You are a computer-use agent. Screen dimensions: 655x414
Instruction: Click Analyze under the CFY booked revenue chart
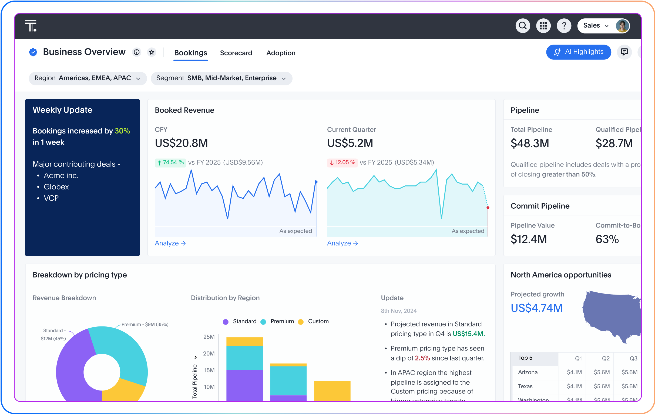point(170,243)
